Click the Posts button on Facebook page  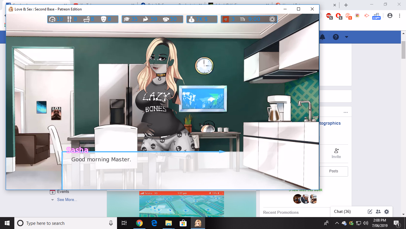334,171
